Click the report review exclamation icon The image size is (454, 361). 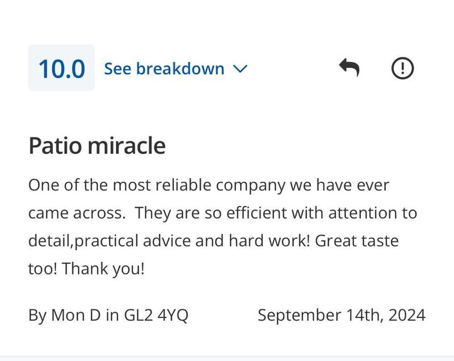tap(403, 68)
